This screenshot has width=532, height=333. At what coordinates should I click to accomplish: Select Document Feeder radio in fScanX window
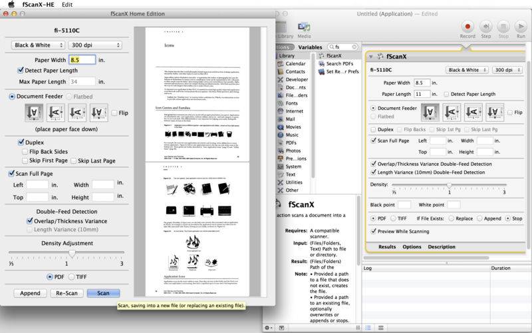[x=12, y=97]
